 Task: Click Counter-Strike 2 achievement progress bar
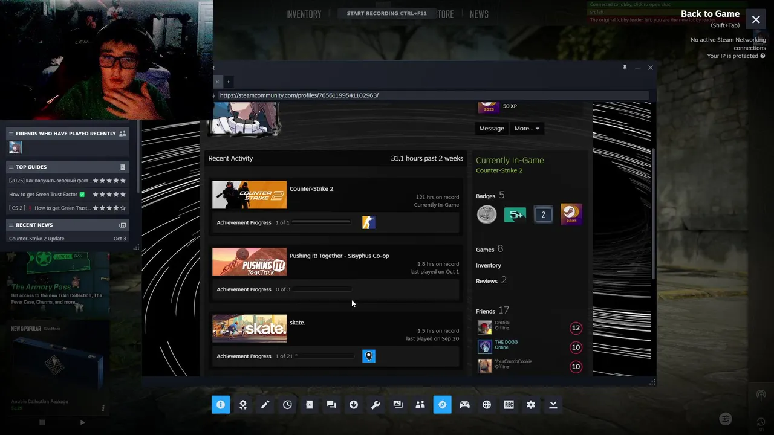320,222
